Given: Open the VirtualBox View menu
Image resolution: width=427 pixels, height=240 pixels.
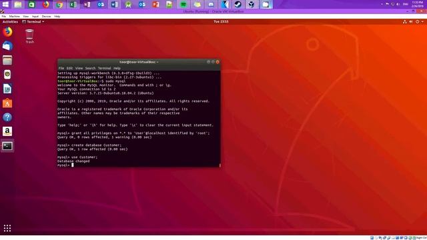Looking at the screenshot, I should 25,17.
